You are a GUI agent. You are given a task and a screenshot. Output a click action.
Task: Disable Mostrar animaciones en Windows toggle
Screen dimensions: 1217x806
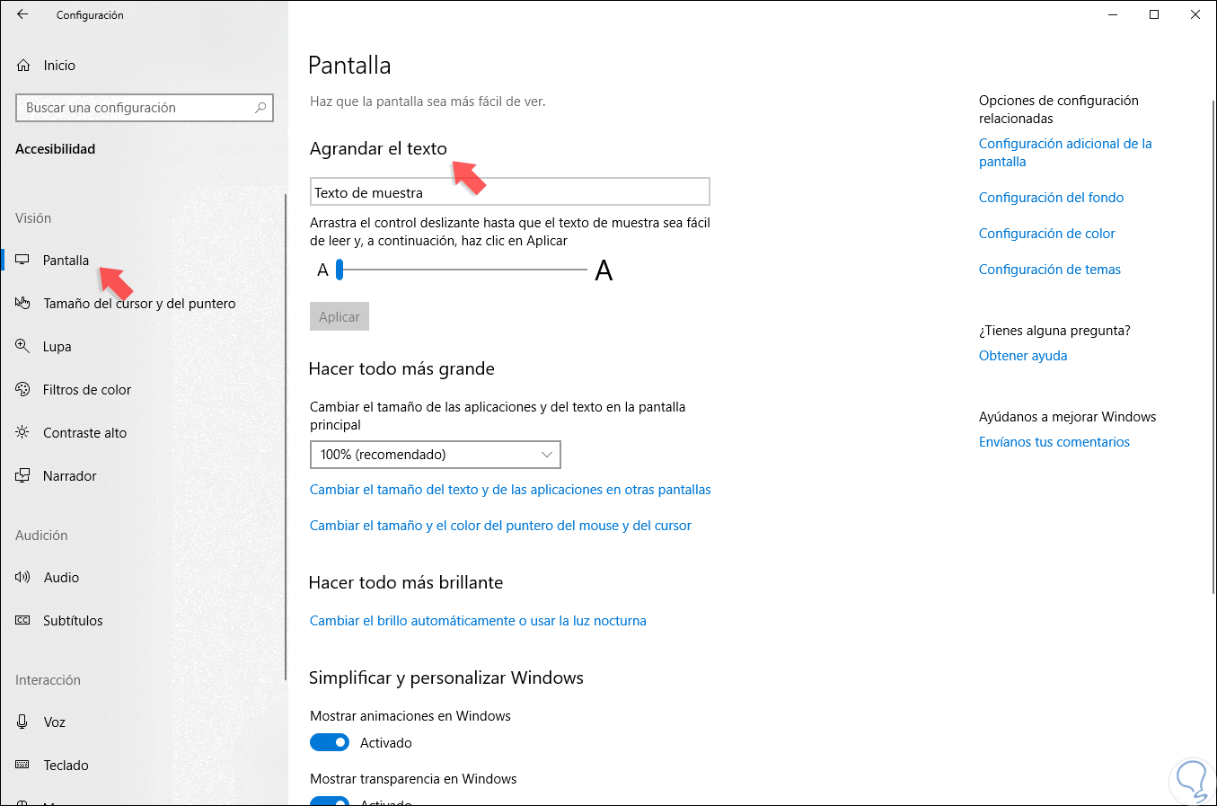point(330,742)
